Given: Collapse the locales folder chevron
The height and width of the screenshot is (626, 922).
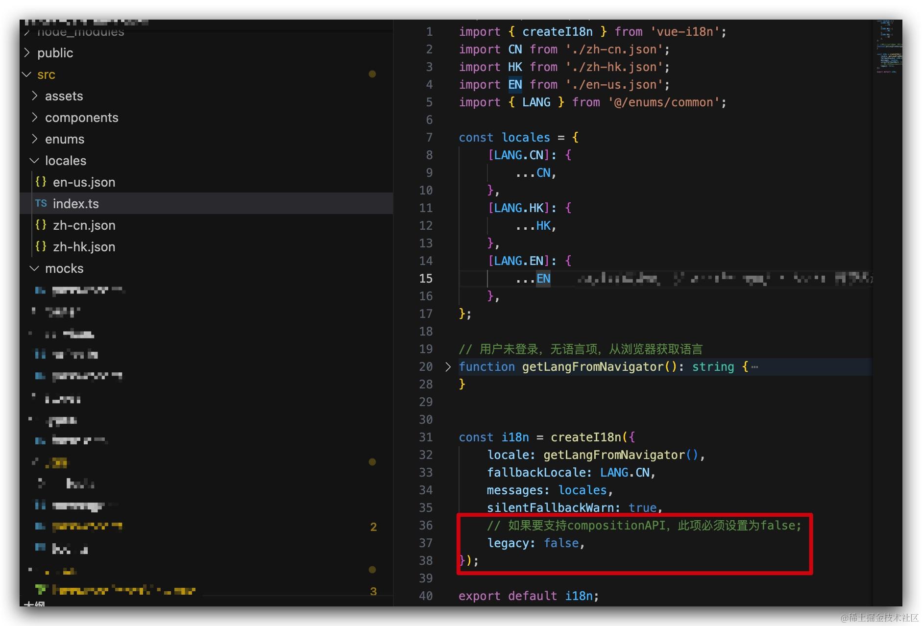Looking at the screenshot, I should tap(35, 161).
